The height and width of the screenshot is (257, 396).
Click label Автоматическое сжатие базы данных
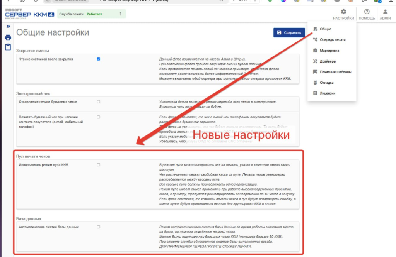[x=48, y=227]
